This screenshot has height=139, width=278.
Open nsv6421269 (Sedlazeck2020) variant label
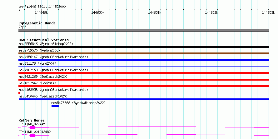pos(43,77)
